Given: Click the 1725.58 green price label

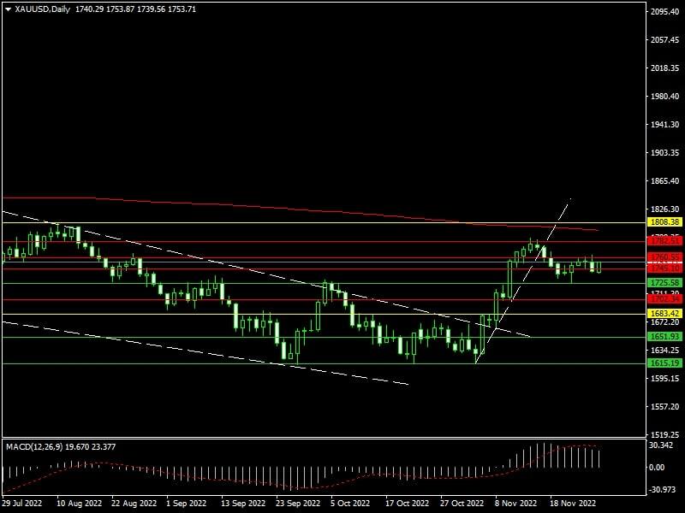Looking at the screenshot, I should 665,283.
